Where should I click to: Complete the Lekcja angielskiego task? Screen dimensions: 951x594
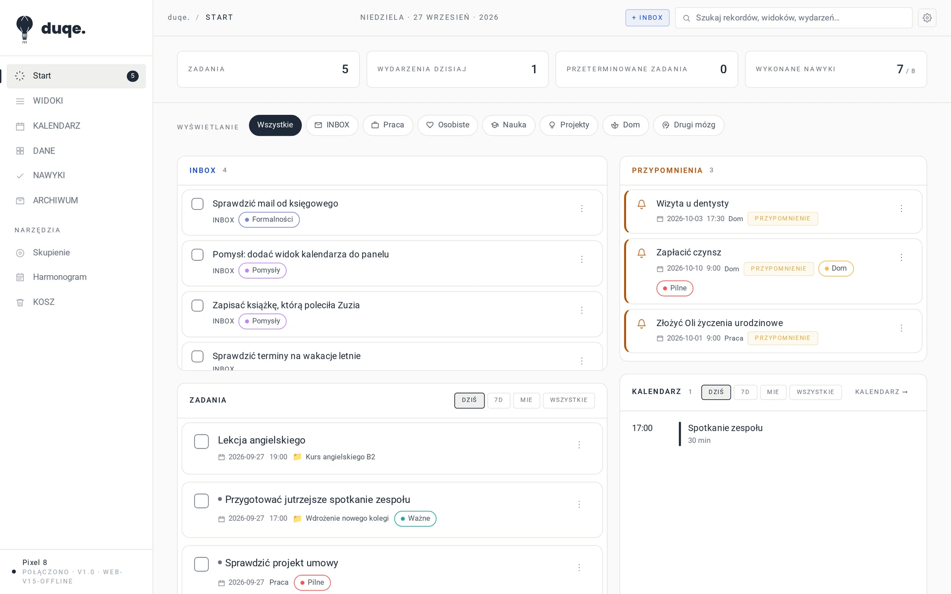click(202, 442)
